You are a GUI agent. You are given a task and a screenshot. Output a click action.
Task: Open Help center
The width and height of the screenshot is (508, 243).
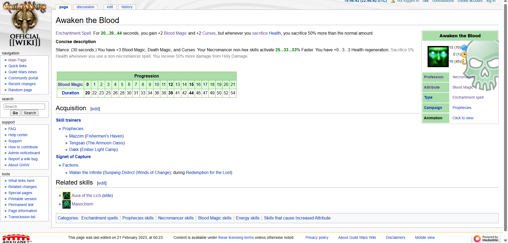(18, 135)
